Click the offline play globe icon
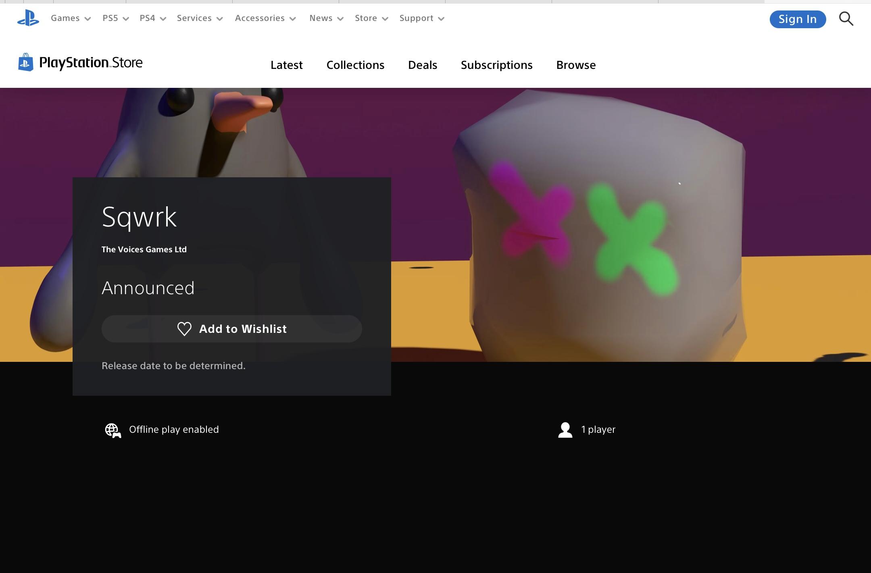 pos(113,430)
